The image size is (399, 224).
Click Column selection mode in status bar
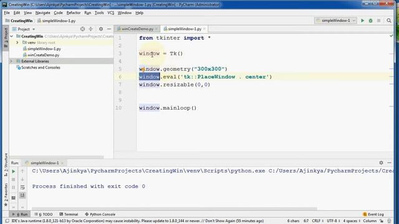tap(370, 221)
